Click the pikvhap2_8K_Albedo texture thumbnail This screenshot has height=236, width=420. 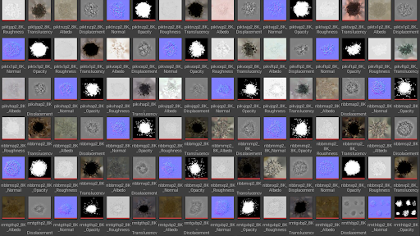[x=13, y=89]
